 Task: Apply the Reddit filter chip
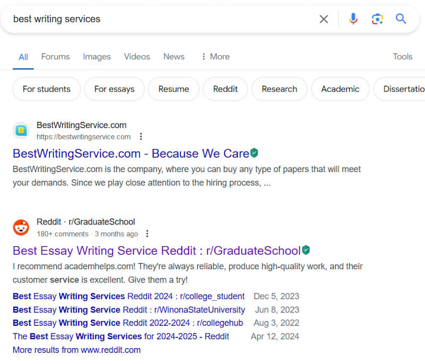[225, 89]
